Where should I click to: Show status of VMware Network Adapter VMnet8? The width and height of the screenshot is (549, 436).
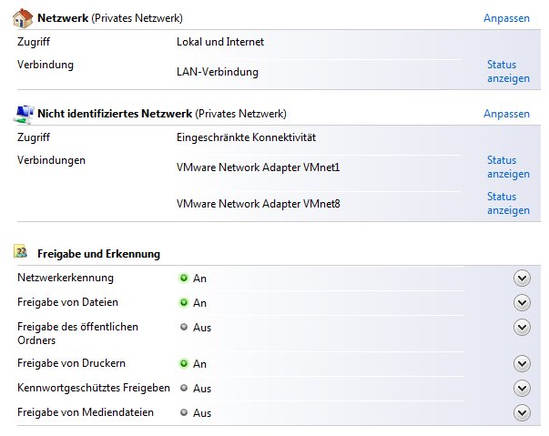click(x=508, y=204)
